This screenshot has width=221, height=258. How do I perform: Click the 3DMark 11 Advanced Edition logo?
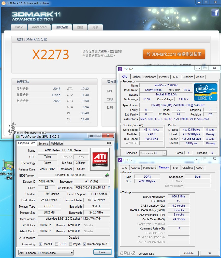[36, 16]
